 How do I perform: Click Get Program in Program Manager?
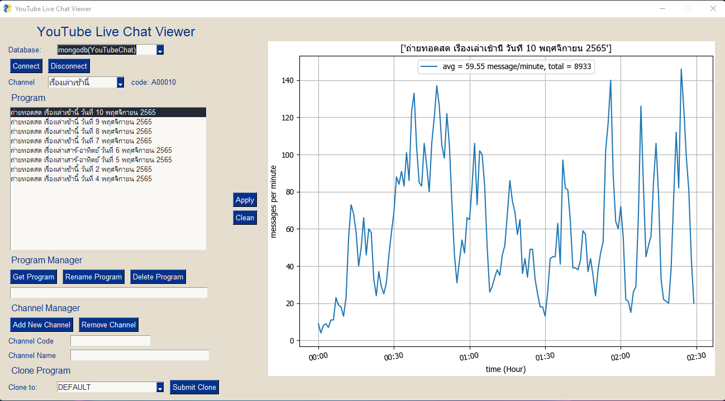(x=33, y=276)
